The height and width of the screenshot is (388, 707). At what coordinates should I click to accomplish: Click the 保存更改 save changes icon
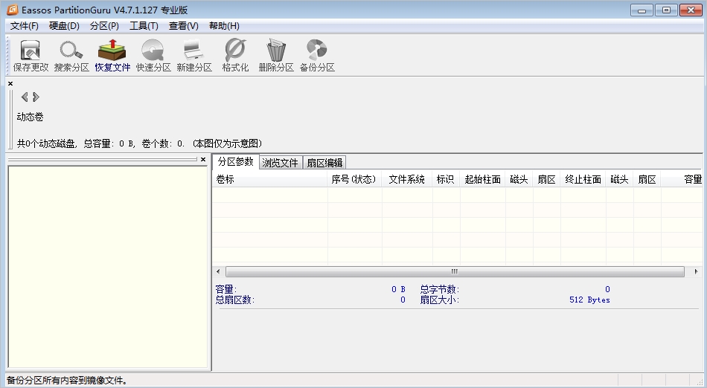coord(31,56)
